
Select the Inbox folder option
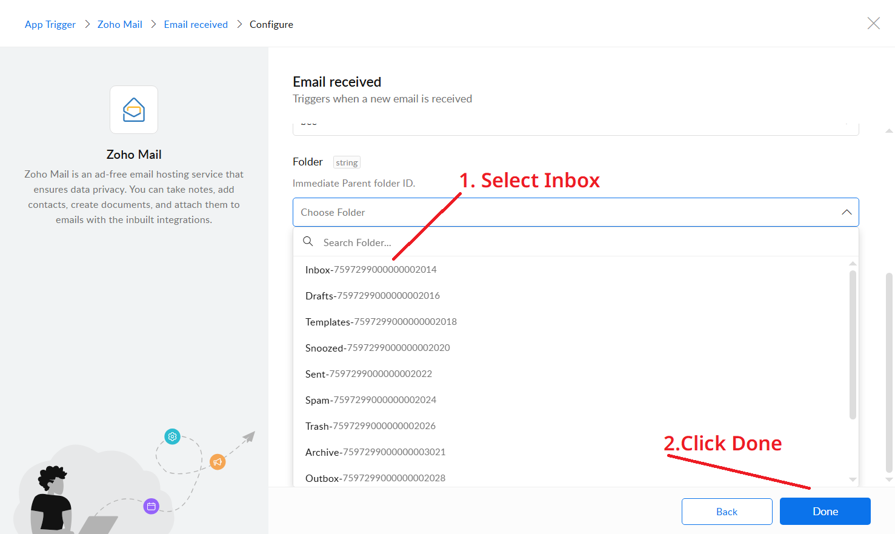[371, 270]
